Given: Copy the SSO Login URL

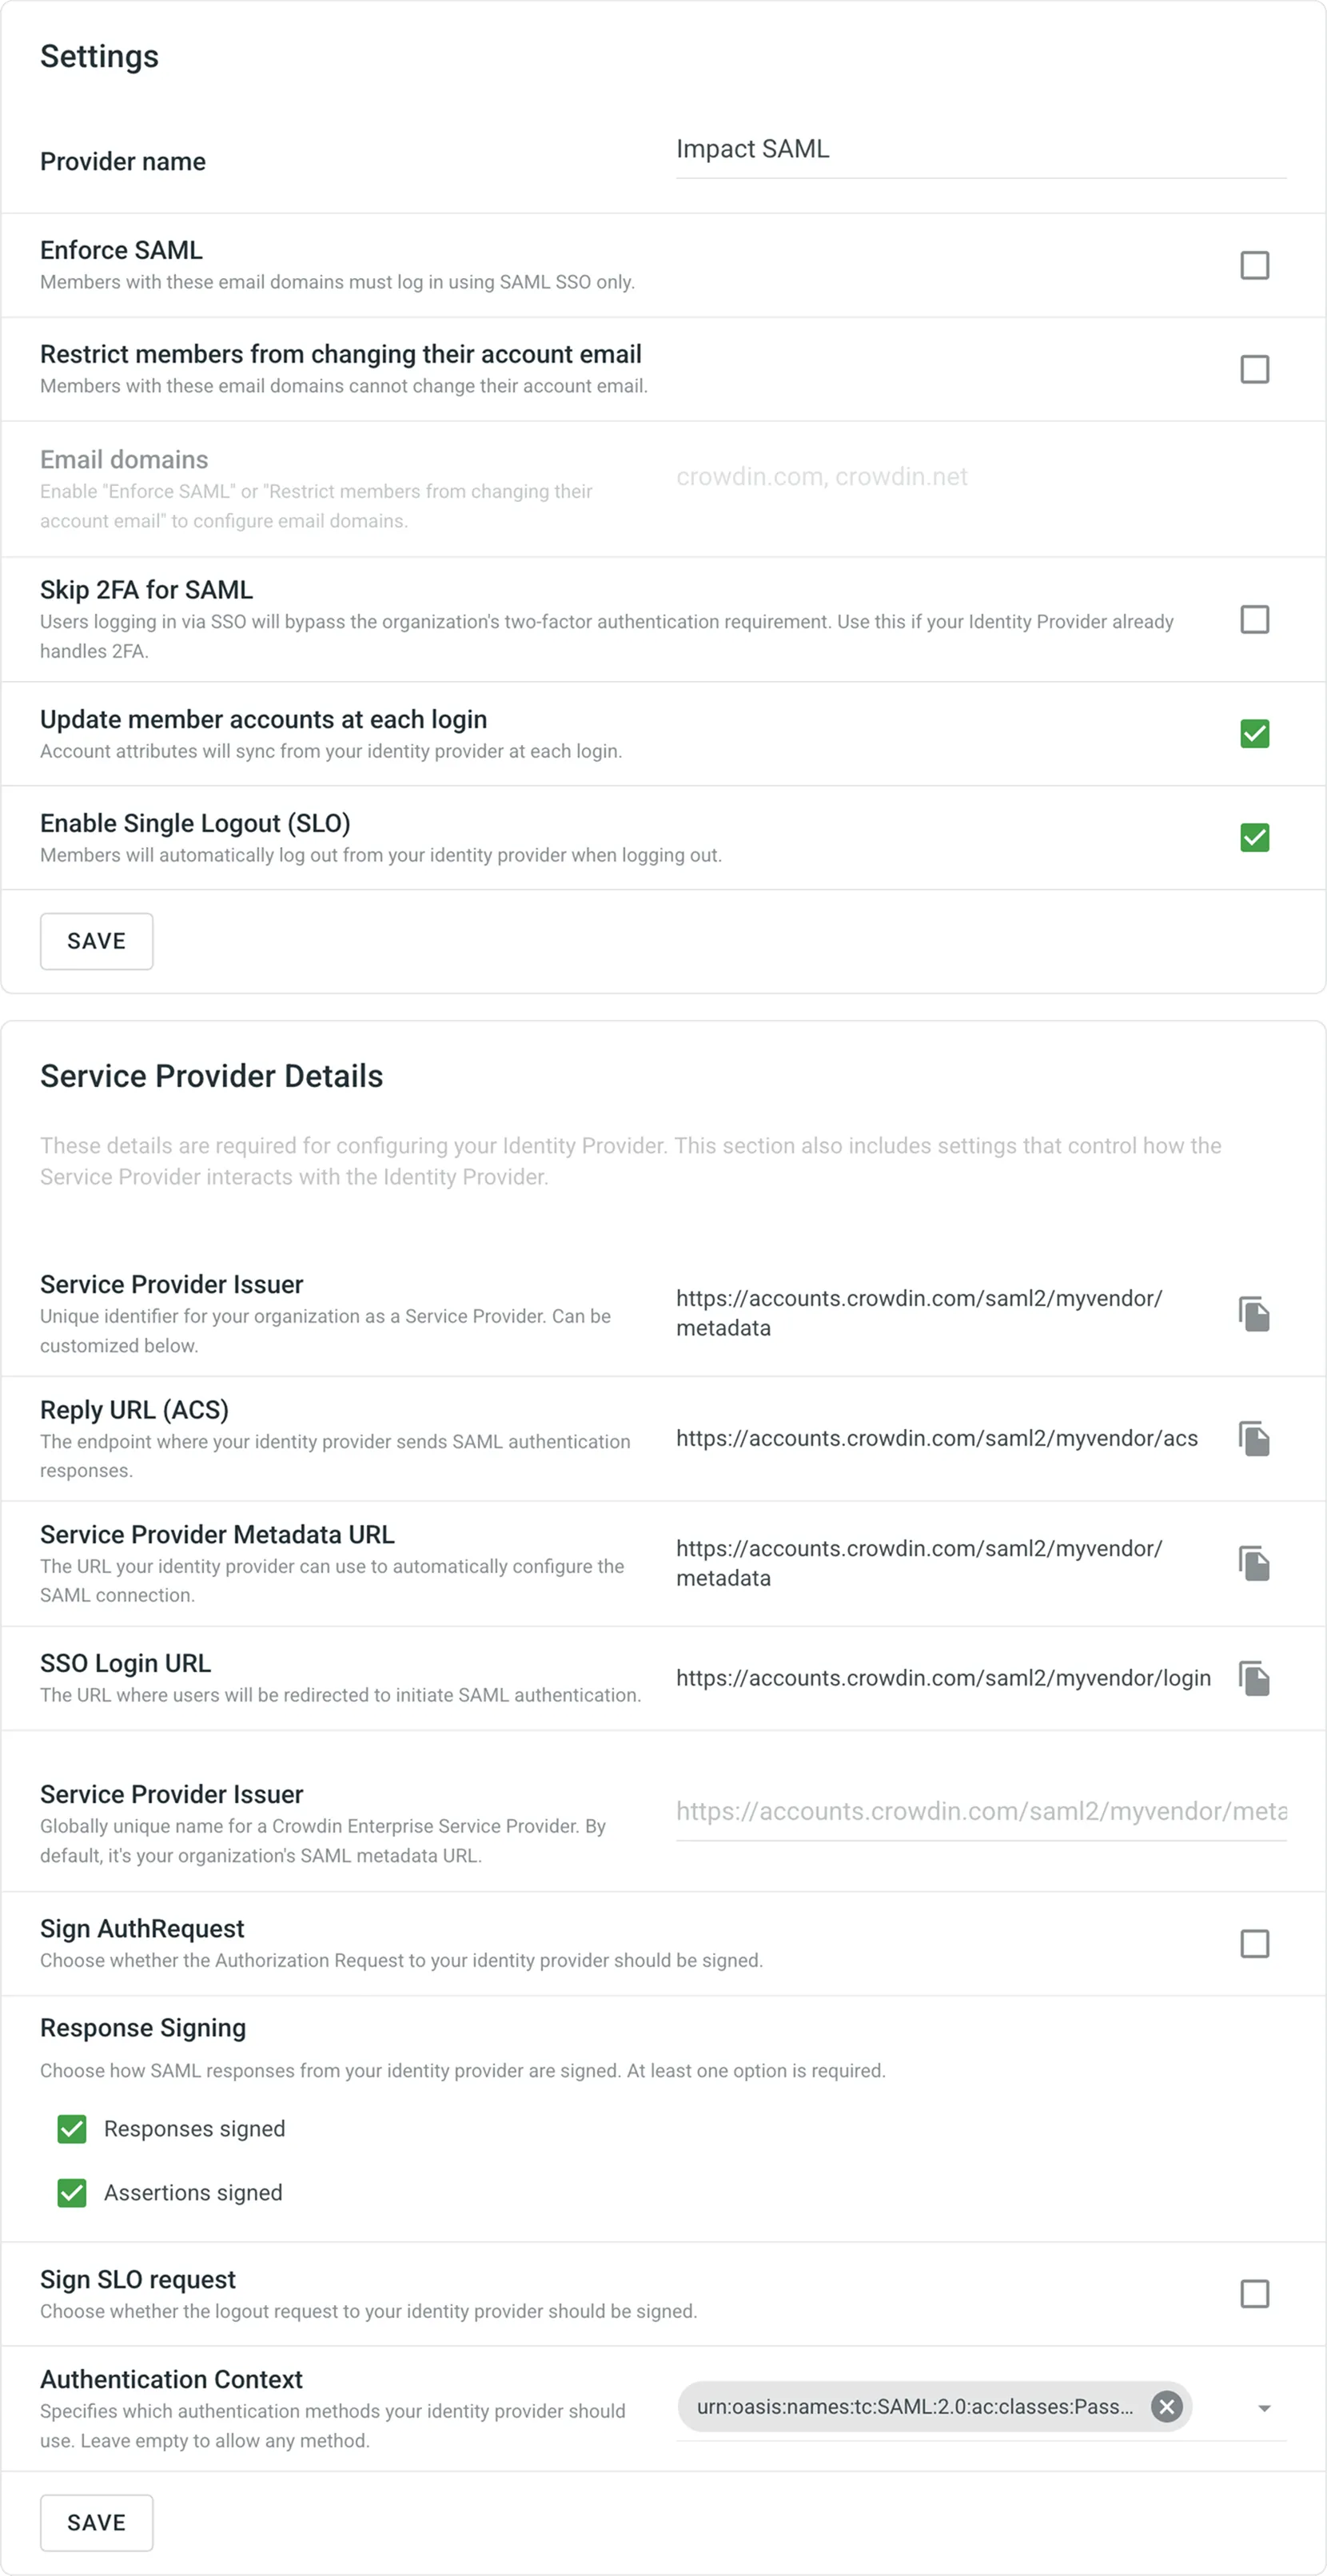Looking at the screenshot, I should 1253,1679.
